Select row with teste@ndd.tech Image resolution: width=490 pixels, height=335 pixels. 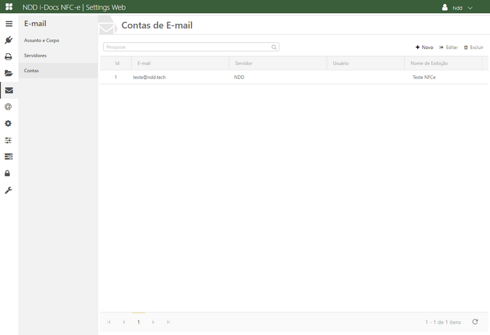coord(294,77)
